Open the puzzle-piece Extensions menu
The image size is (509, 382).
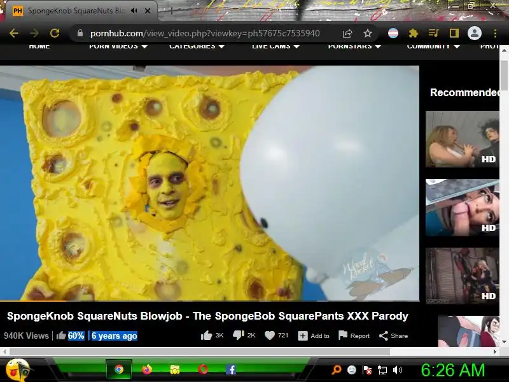[413, 33]
